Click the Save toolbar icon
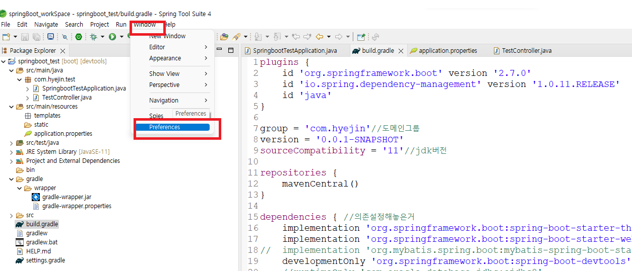This screenshot has height=271, width=632. [25, 37]
